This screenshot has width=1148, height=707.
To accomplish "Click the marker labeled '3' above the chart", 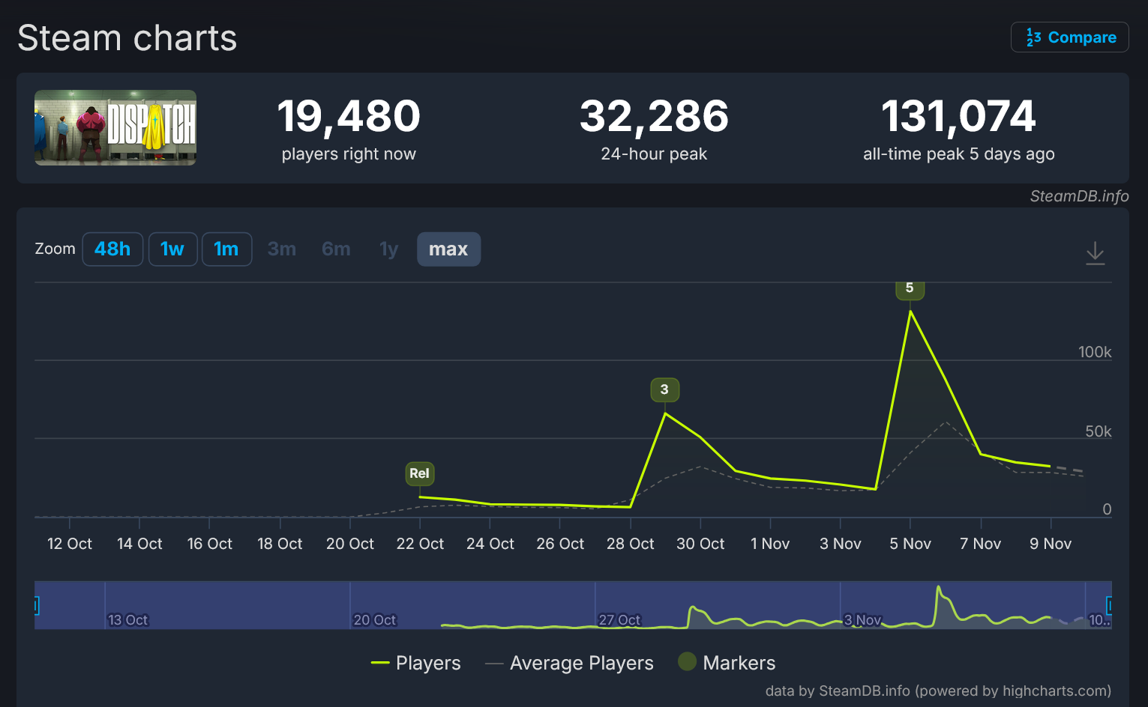I will click(x=664, y=389).
